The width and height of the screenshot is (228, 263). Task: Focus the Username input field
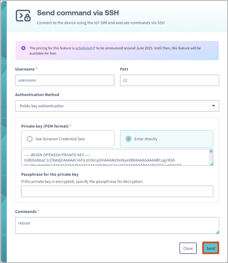click(x=65, y=80)
